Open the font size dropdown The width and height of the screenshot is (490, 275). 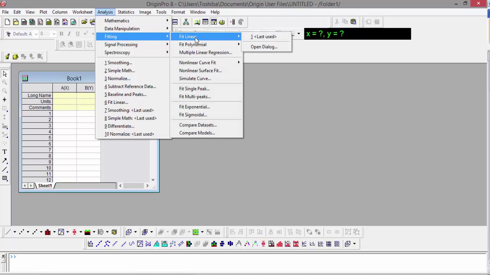tap(54, 34)
